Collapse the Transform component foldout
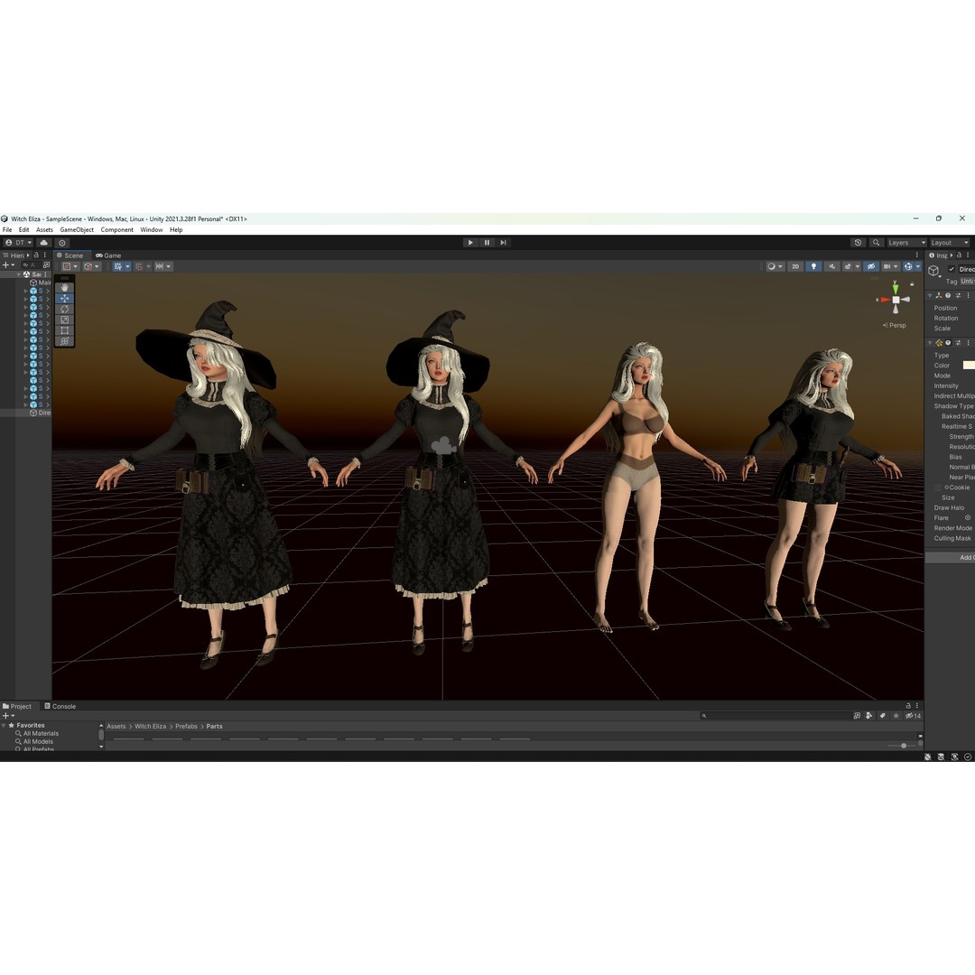The height and width of the screenshot is (975, 975). (x=930, y=295)
